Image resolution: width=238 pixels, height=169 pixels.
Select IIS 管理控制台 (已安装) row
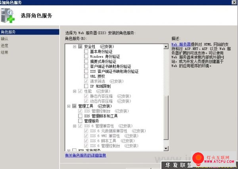[x=106, y=111]
